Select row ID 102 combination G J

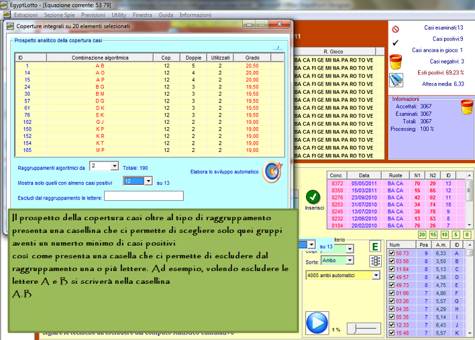point(150,122)
